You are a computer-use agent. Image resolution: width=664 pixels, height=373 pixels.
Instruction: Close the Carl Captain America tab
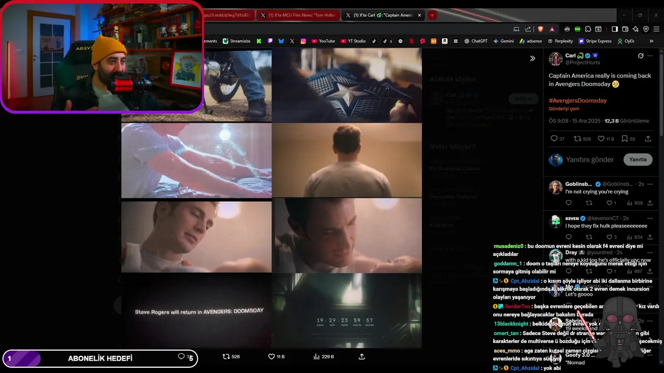point(419,15)
